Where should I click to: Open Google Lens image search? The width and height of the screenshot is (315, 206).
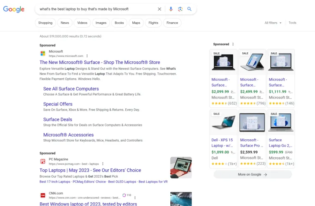[180, 9]
